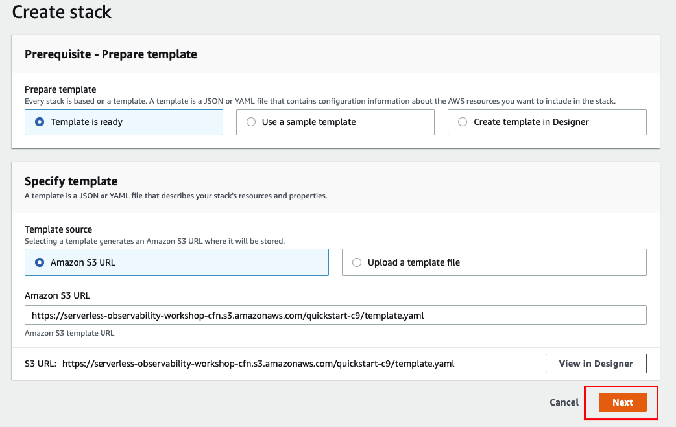Screen dimensions: 676x427
Task: Cancel the stack creation
Action: 564,402
